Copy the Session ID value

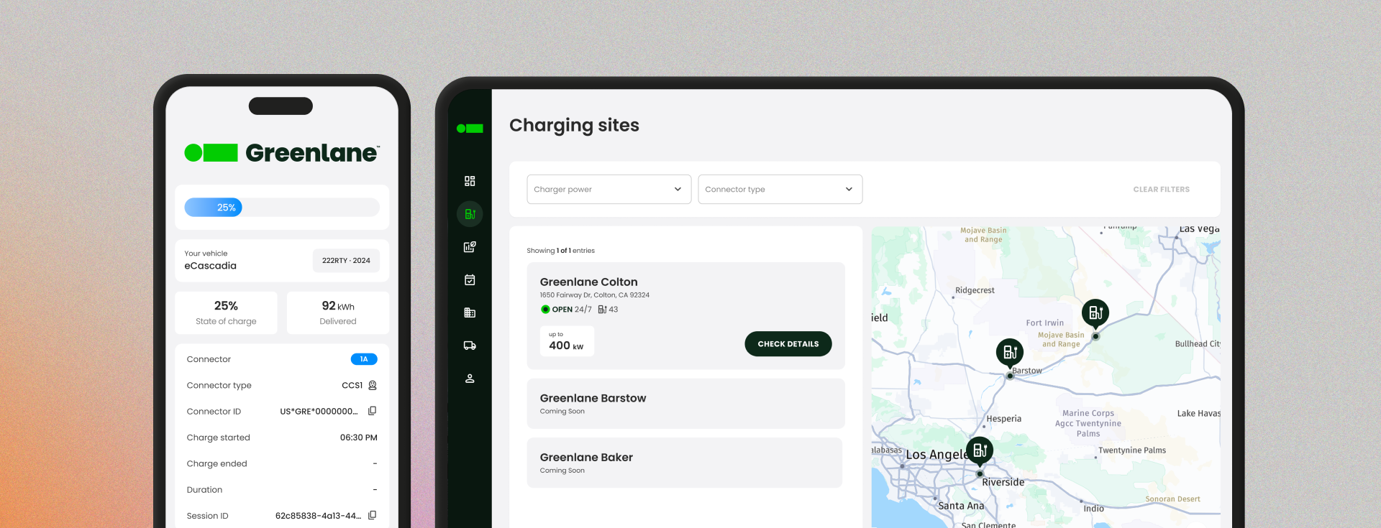(372, 515)
